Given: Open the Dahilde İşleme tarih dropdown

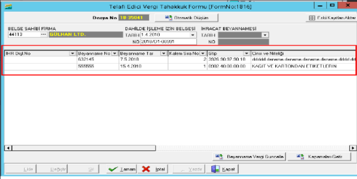Looking at the screenshot, I should pos(193,35).
